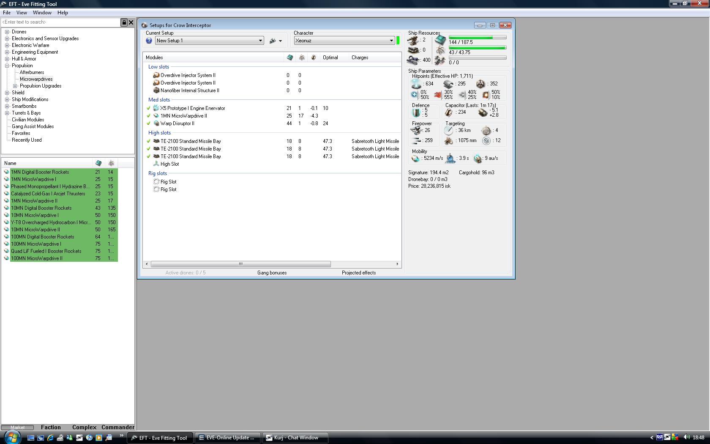The height and width of the screenshot is (444, 710).
Task: Click the structure hitpoints icon
Action: pos(481,84)
